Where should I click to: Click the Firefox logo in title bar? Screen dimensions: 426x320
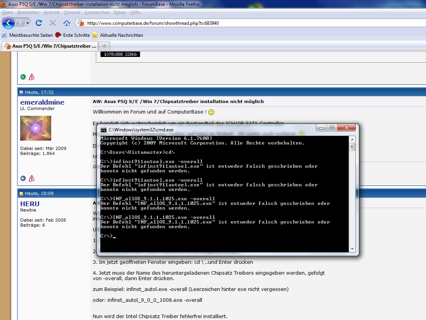pos(3,4)
